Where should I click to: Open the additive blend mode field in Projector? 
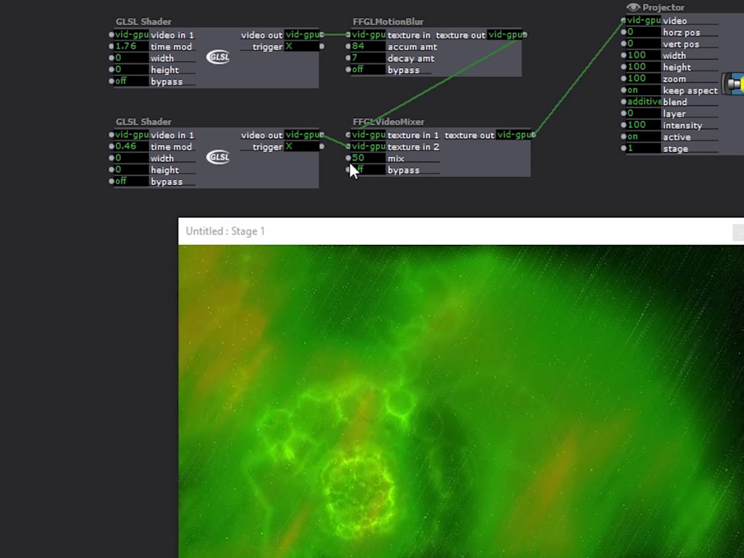click(644, 102)
